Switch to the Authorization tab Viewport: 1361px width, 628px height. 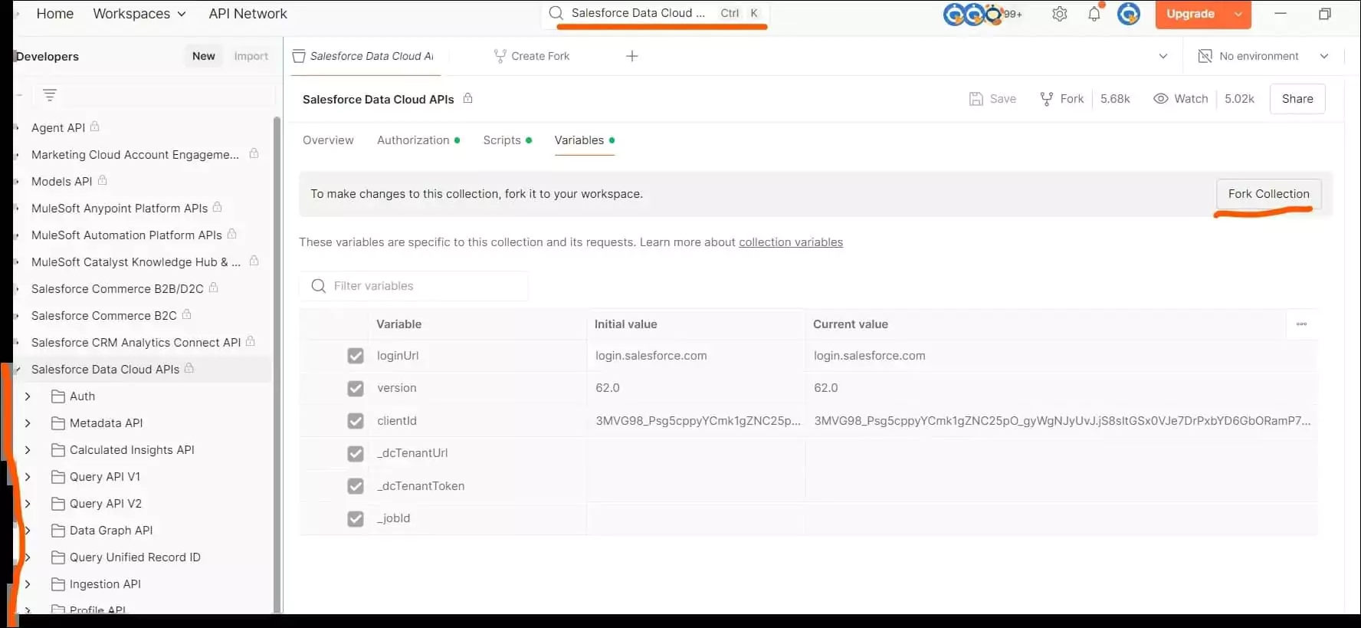click(418, 140)
